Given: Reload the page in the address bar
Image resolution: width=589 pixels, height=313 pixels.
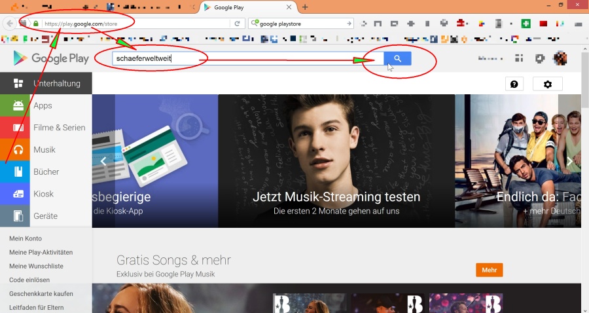Looking at the screenshot, I should point(237,24).
